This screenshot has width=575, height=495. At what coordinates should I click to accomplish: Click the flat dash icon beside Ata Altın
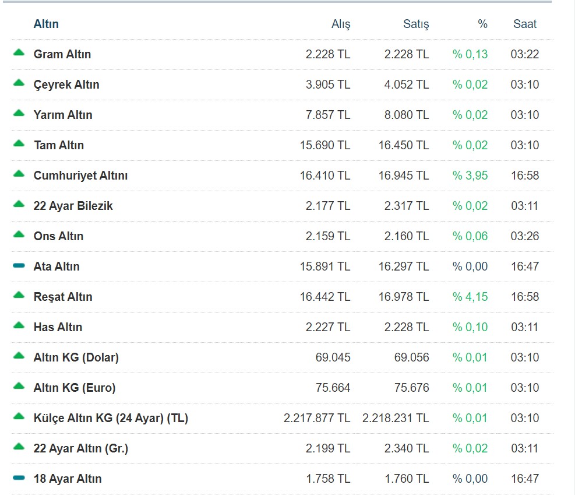[19, 266]
